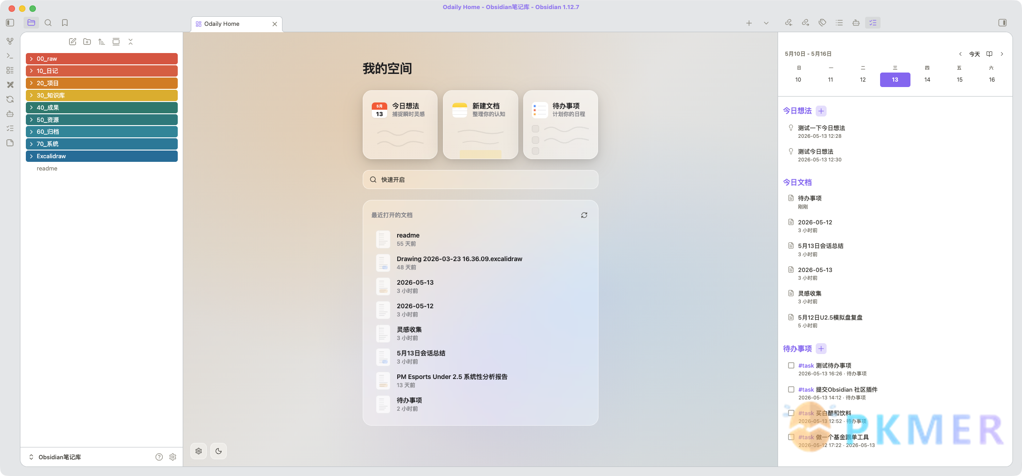Click the open-book icon beside 今天 in the calendar header

click(989, 54)
